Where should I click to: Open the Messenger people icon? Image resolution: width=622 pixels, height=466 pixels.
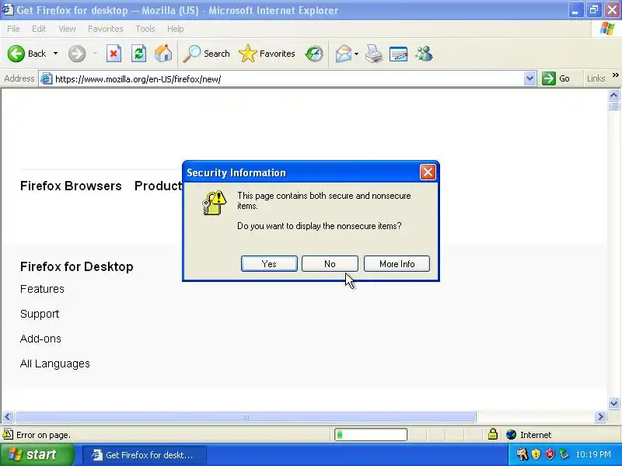click(x=424, y=54)
